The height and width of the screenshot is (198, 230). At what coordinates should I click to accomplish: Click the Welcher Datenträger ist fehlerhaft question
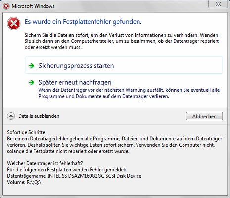(45, 163)
